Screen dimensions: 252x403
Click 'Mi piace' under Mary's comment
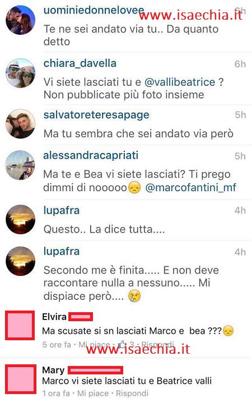click(x=93, y=393)
